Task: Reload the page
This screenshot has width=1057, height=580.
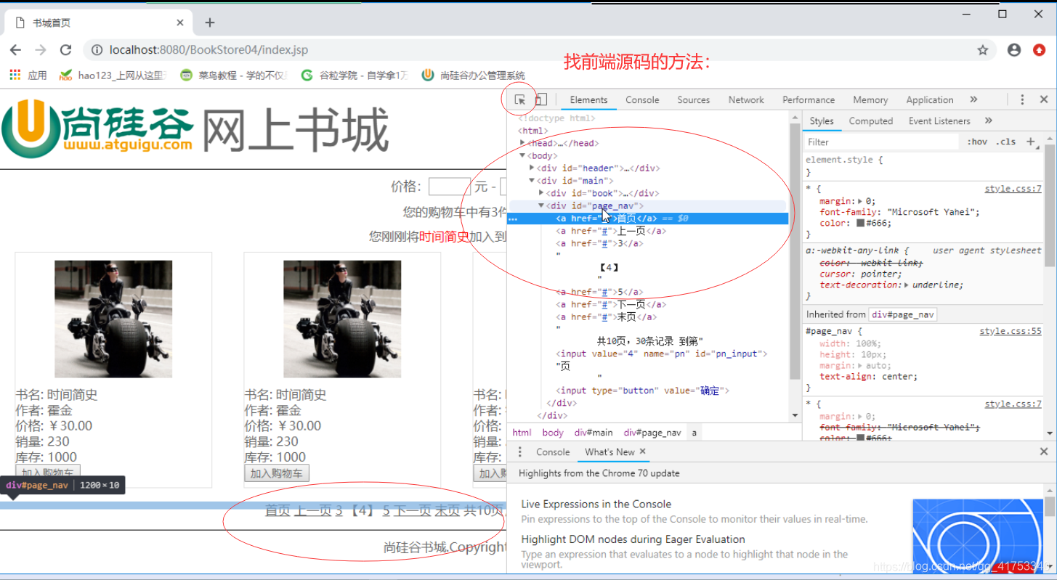Action: click(65, 50)
